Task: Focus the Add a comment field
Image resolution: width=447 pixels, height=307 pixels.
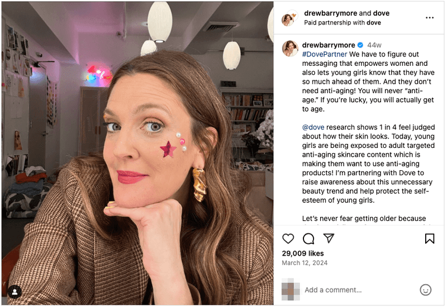Action: click(358, 290)
